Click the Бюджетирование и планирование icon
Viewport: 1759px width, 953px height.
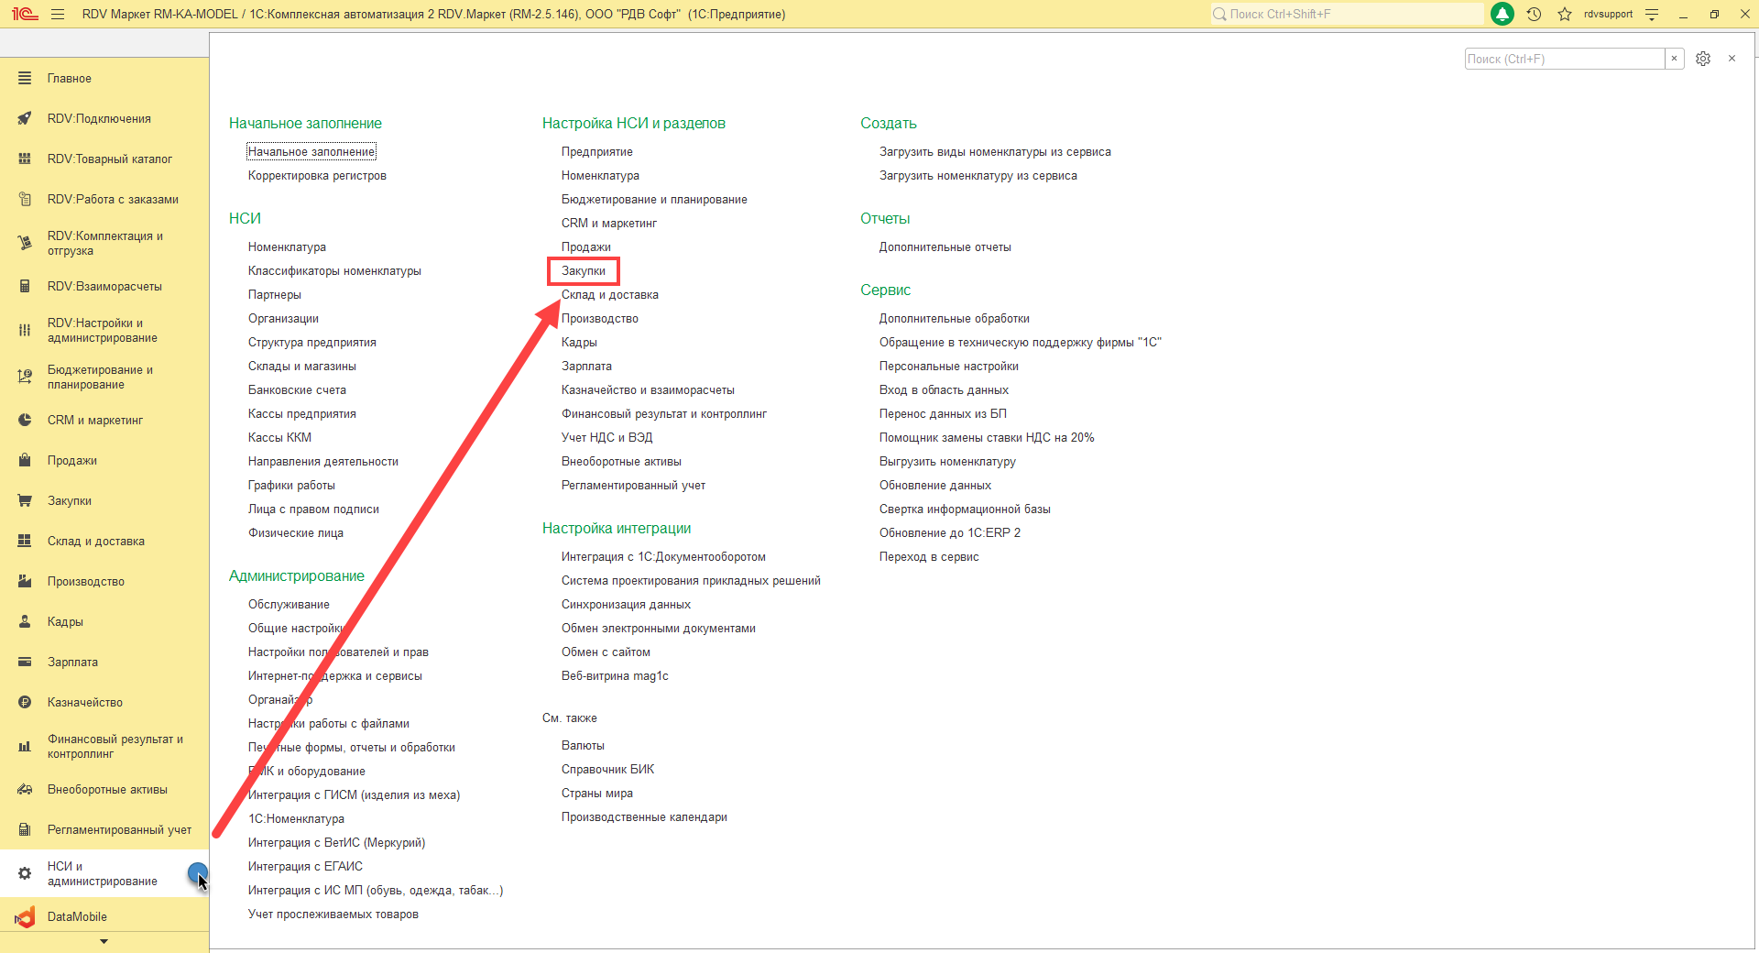[25, 377]
